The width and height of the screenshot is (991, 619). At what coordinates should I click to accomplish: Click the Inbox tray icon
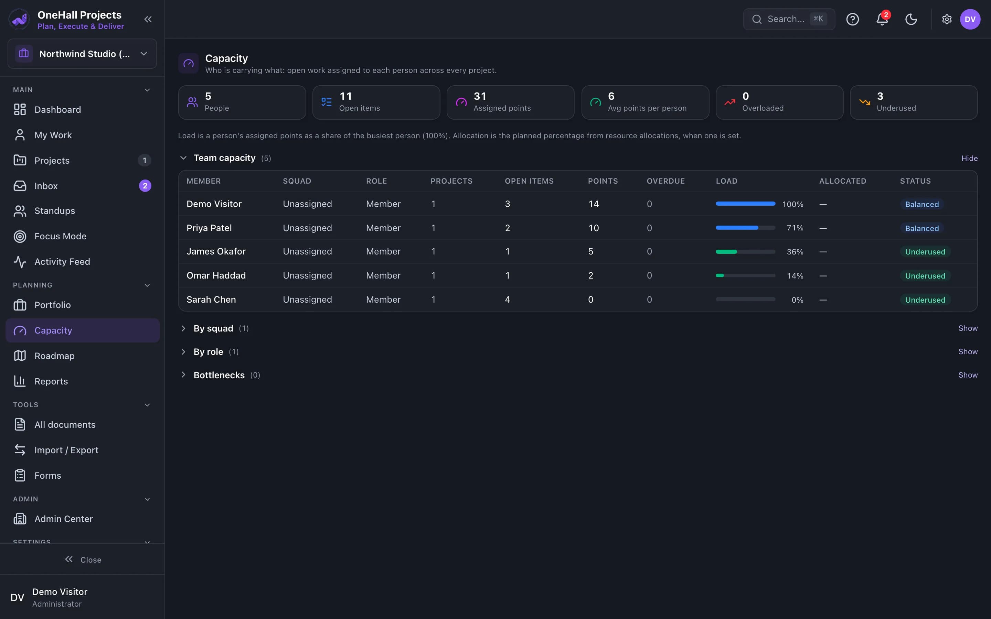(x=20, y=185)
